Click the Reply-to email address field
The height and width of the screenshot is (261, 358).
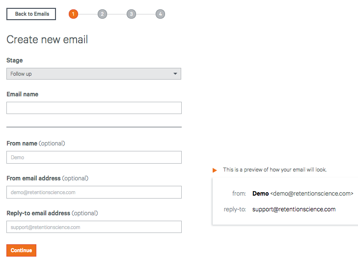(x=94, y=227)
